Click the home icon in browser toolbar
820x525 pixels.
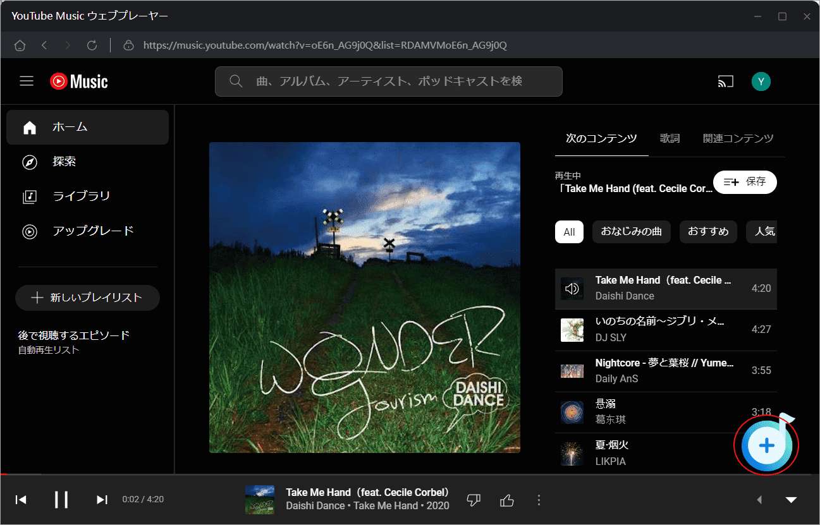20,45
